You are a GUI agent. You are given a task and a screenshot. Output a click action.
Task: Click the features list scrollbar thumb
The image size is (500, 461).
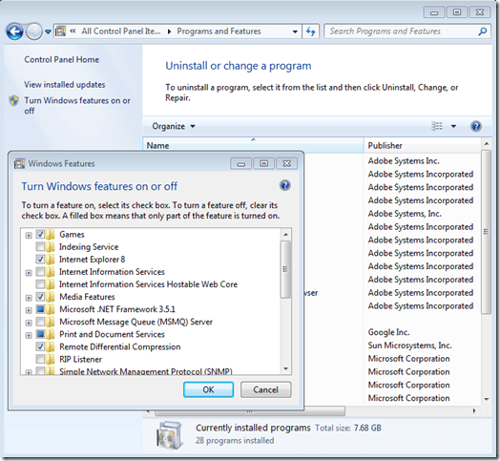pos(285,269)
